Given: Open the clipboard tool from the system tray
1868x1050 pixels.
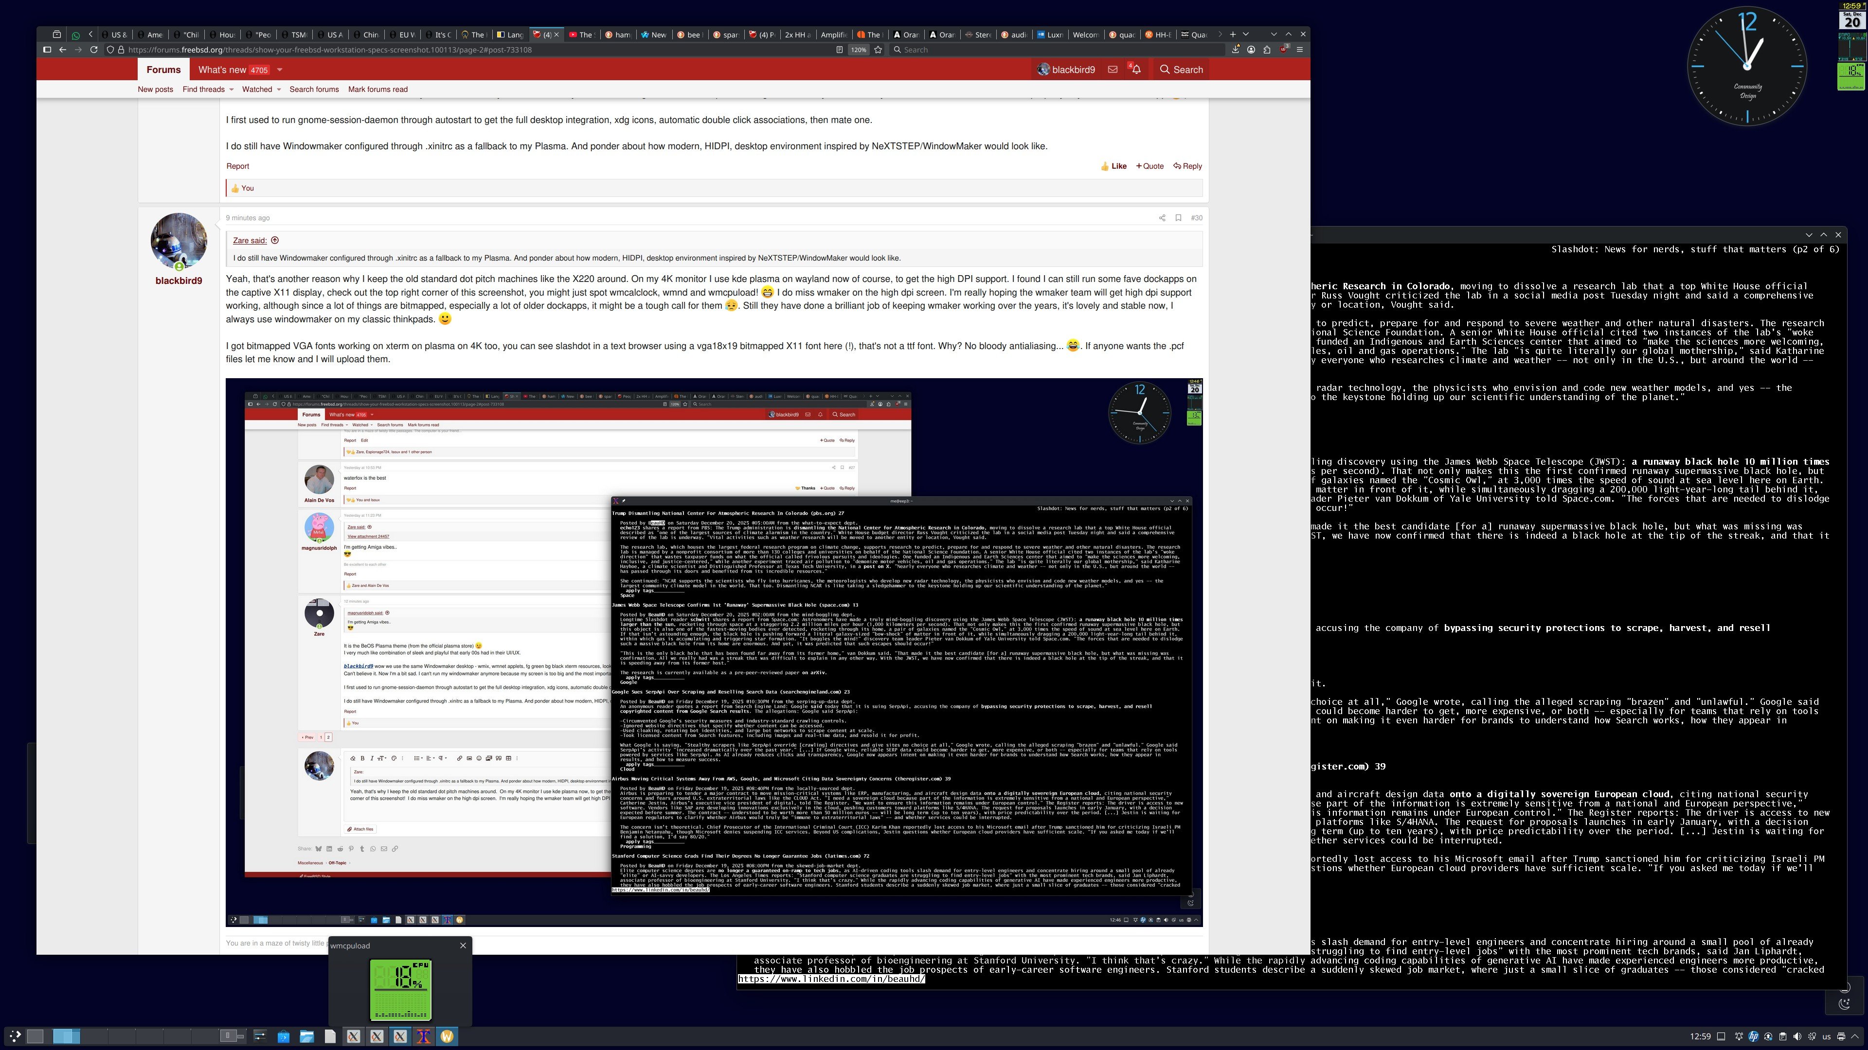Looking at the screenshot, I should pos(1782,1038).
